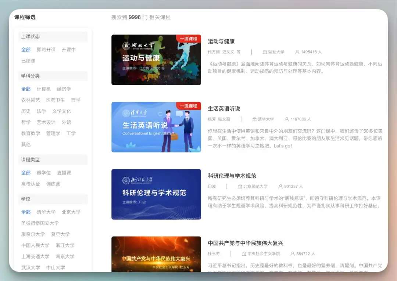Click instructor names 杨芳 张文霞
Screen dimensions: 397x281
pos(219,119)
